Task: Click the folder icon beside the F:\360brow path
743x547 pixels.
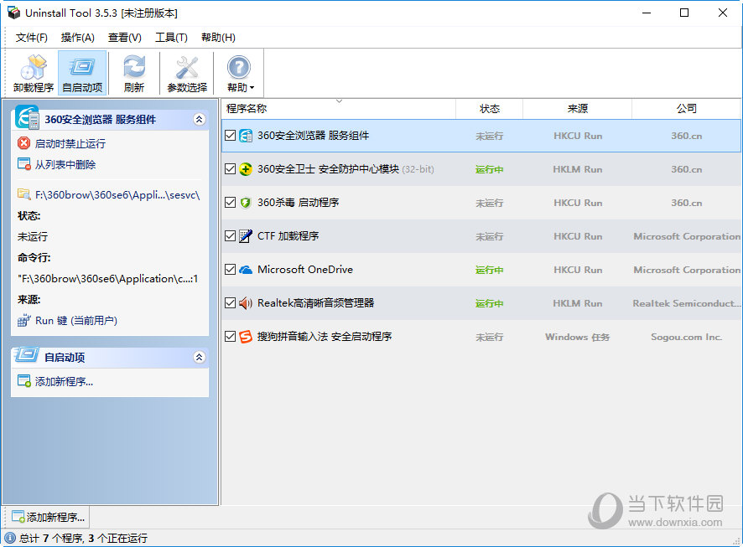Action: pyautogui.click(x=23, y=194)
